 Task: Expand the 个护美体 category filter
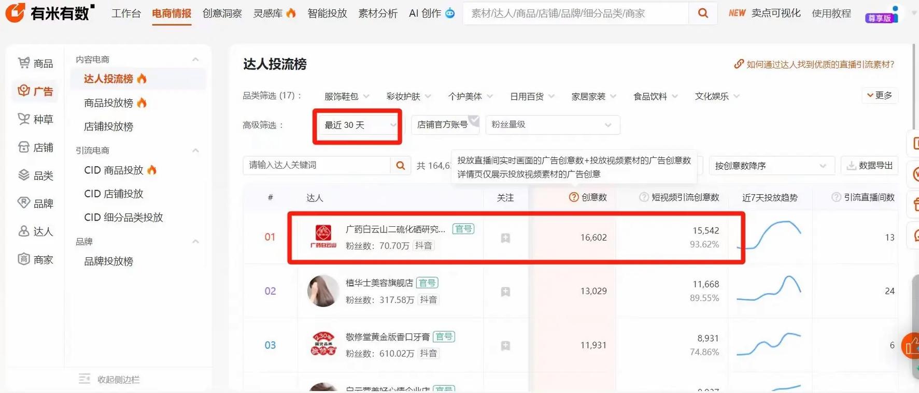tap(470, 96)
